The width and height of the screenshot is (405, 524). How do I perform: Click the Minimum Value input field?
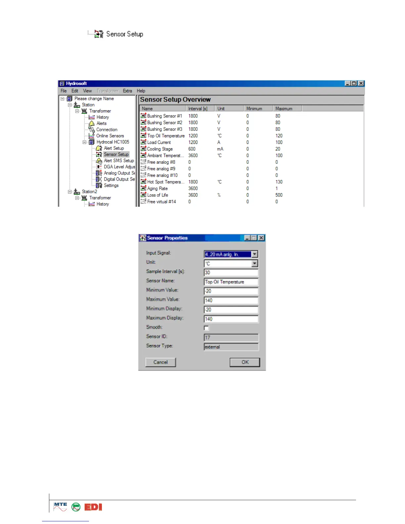tap(231, 291)
